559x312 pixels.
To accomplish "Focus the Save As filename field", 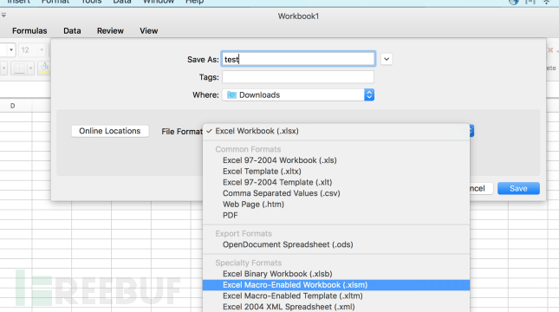I will click(x=298, y=59).
